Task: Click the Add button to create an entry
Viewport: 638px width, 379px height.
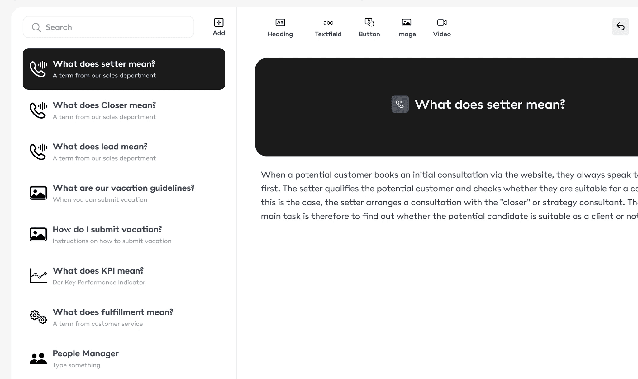Action: [x=219, y=26]
